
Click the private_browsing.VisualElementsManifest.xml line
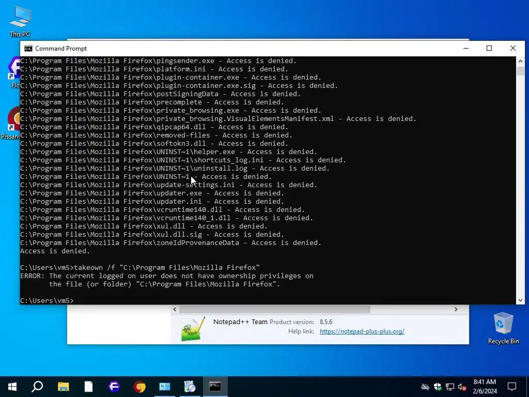tap(219, 119)
